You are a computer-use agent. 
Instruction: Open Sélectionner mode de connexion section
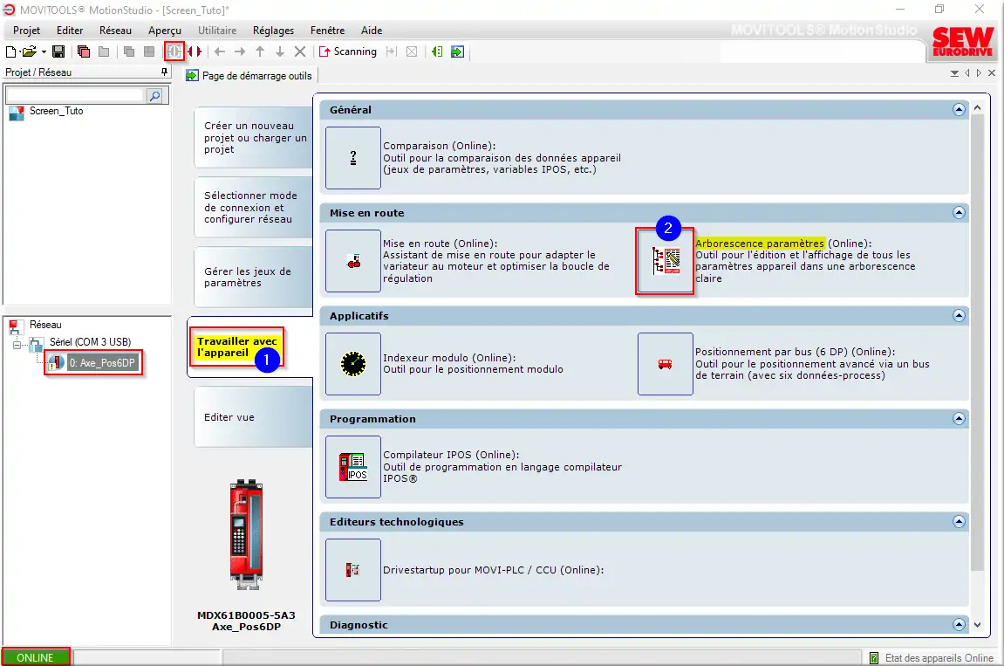pyautogui.click(x=254, y=208)
